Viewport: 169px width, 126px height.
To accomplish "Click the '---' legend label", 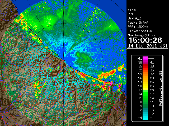I will [x=151, y=59].
